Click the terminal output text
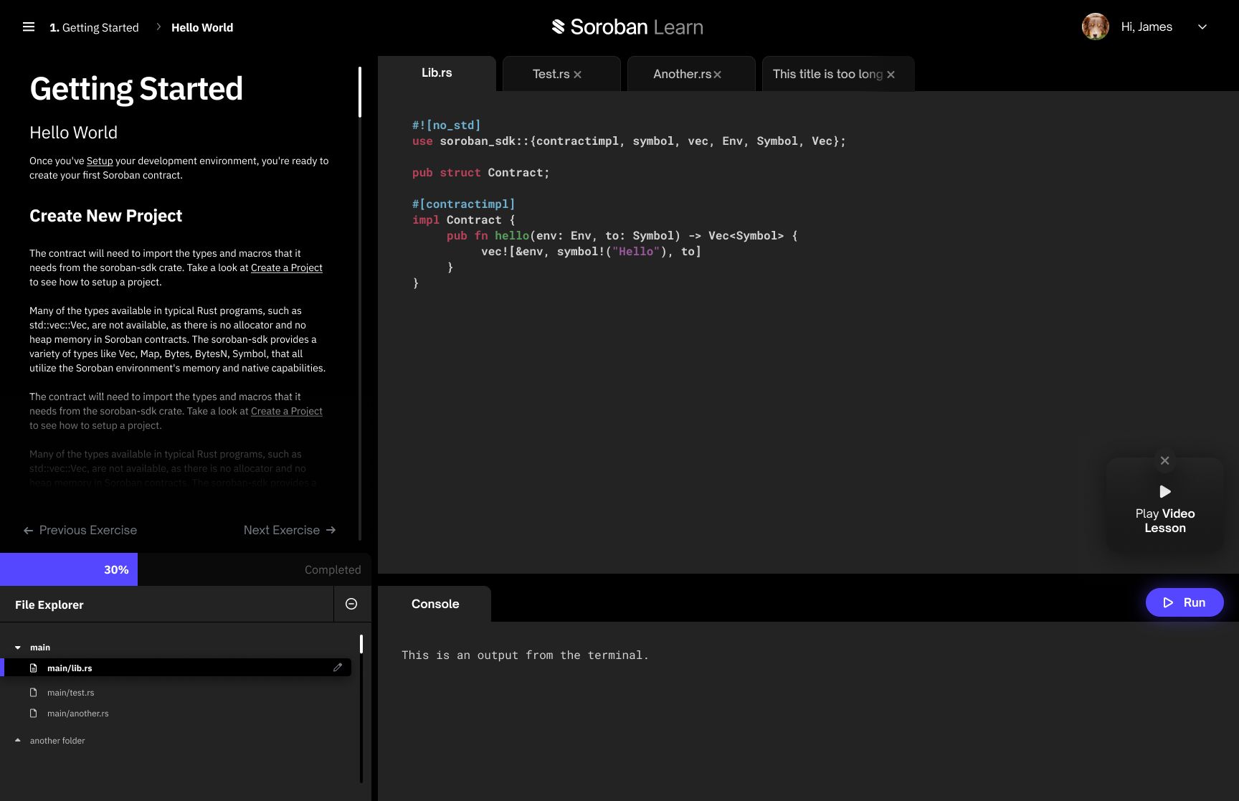Screen dimensions: 1239x801 pos(525,655)
